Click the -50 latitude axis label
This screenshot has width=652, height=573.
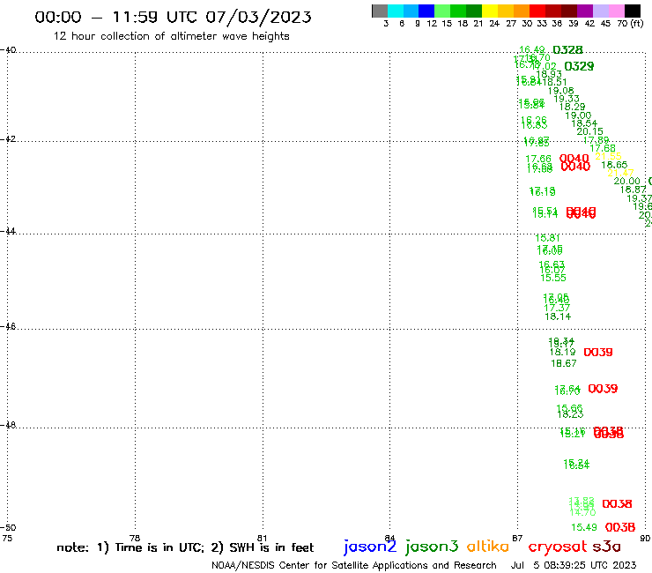click(8, 528)
